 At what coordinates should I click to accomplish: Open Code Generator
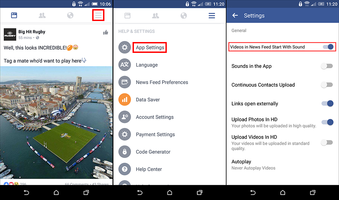[x=153, y=152]
